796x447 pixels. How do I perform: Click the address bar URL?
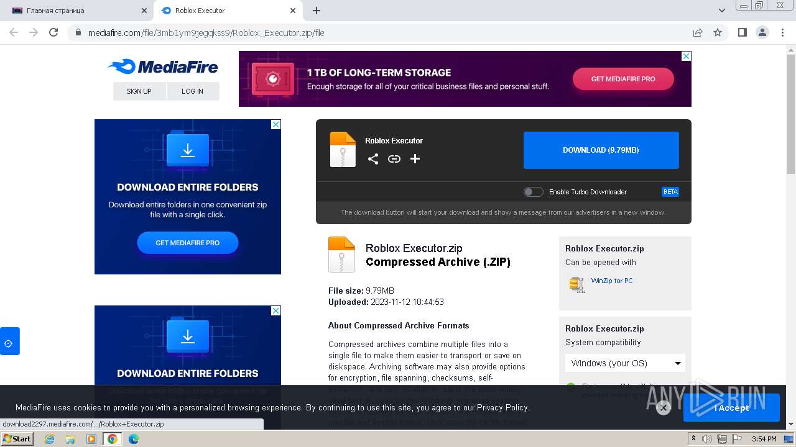pyautogui.click(x=206, y=32)
